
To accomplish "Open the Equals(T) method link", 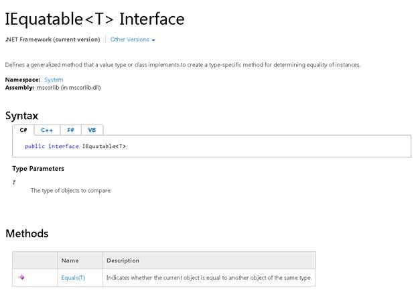I will (73, 277).
